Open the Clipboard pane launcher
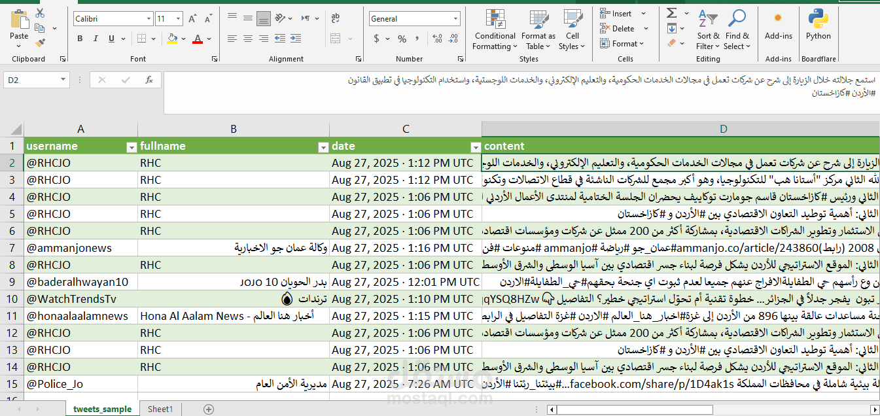Screen dimensions: 880x416 pyautogui.click(x=63, y=59)
